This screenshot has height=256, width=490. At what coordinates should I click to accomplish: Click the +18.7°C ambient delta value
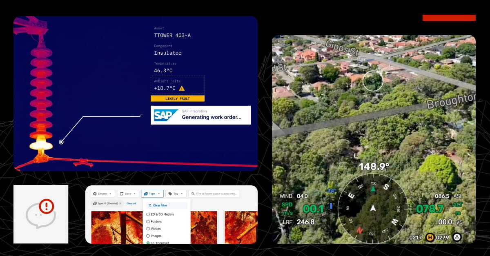pyautogui.click(x=165, y=88)
